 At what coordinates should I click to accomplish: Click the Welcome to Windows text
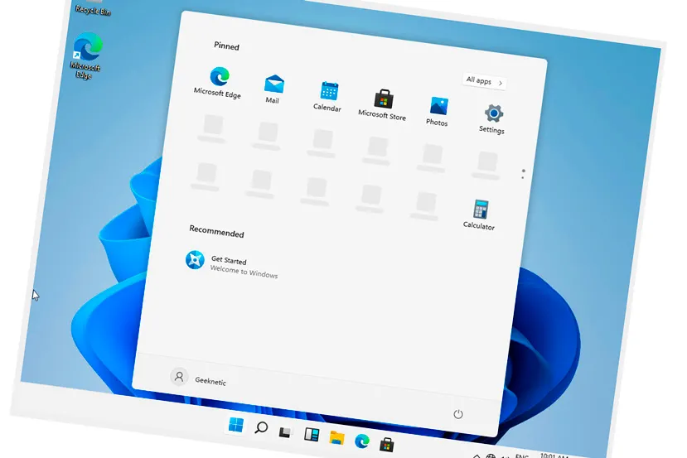point(244,272)
